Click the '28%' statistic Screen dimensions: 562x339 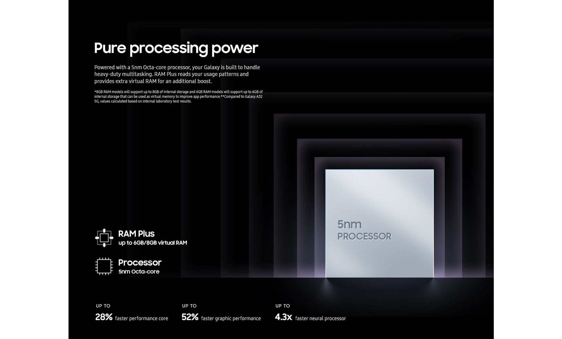click(104, 317)
